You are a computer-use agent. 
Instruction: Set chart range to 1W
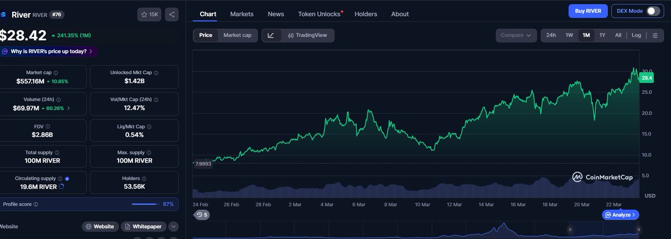[569, 35]
